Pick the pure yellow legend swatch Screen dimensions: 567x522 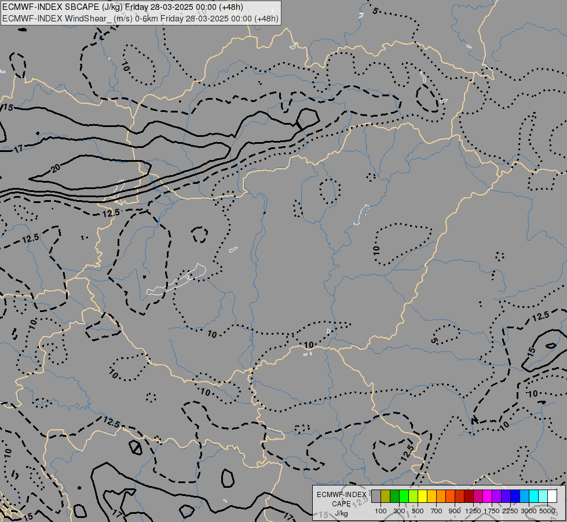point(422,496)
